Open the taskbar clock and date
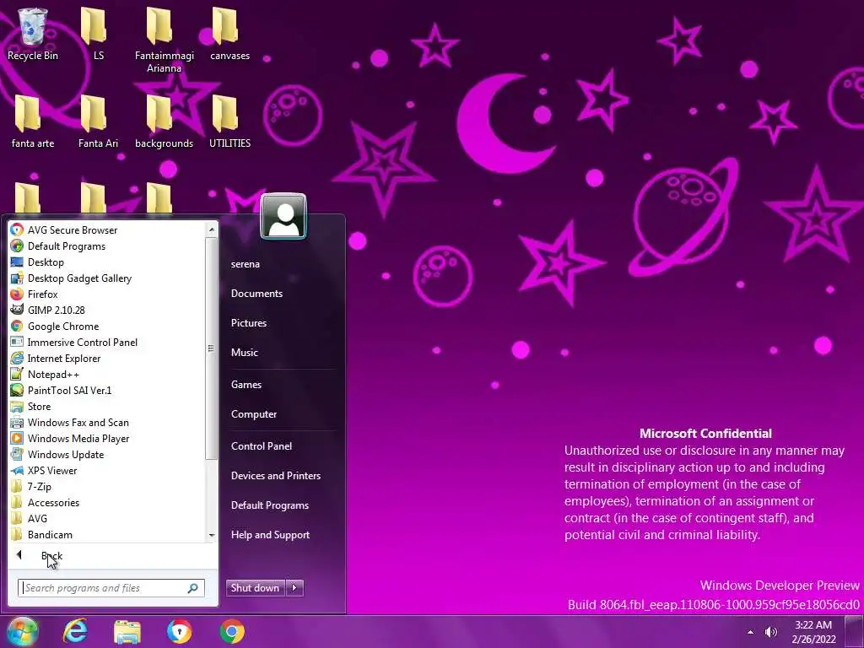This screenshot has width=864, height=648. [x=814, y=632]
